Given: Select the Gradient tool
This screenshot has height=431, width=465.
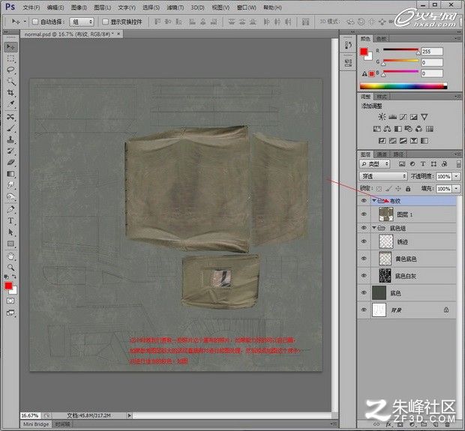Looking at the screenshot, I should 10,174.
